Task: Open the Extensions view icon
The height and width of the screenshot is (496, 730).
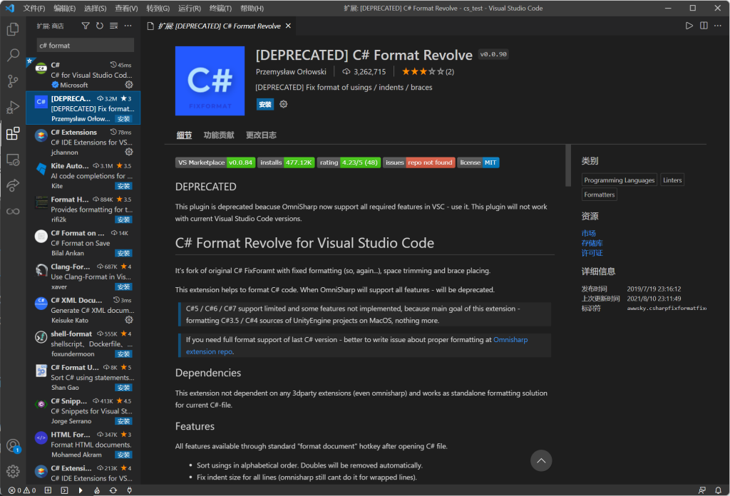Action: coord(13,133)
